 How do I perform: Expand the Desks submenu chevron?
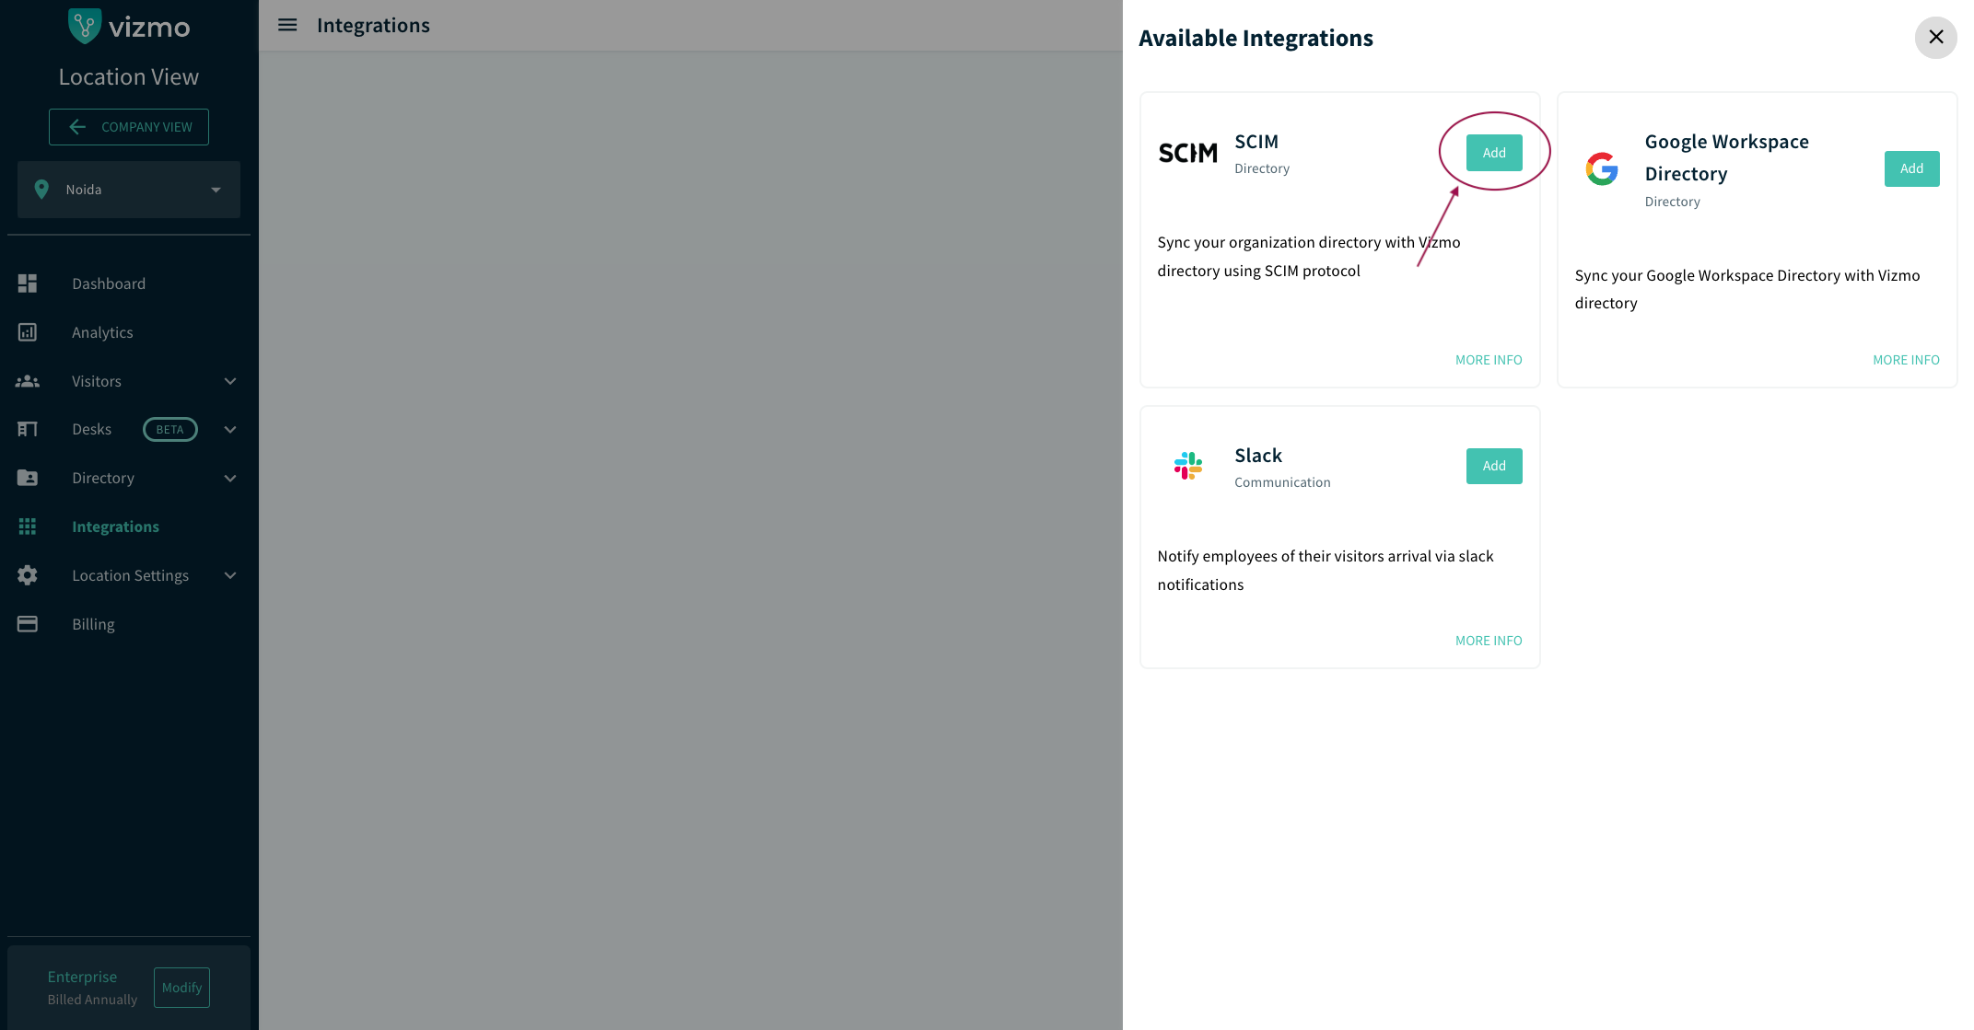point(230,430)
